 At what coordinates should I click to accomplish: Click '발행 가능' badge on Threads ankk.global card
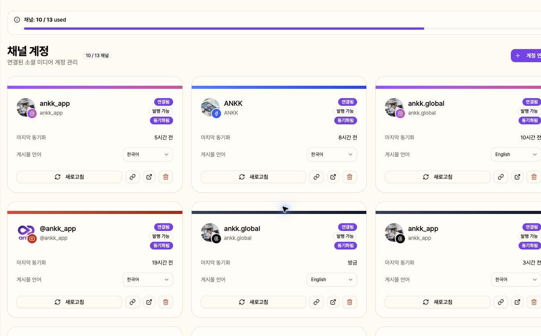(x=345, y=236)
